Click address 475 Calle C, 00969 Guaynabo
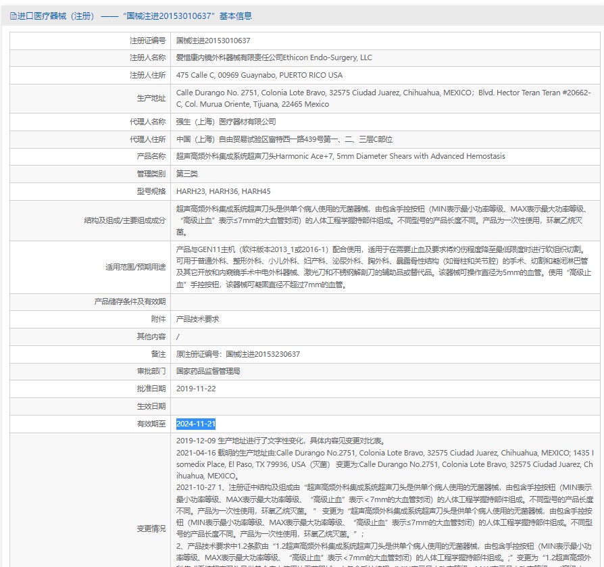This screenshot has height=567, width=604. tap(226, 75)
